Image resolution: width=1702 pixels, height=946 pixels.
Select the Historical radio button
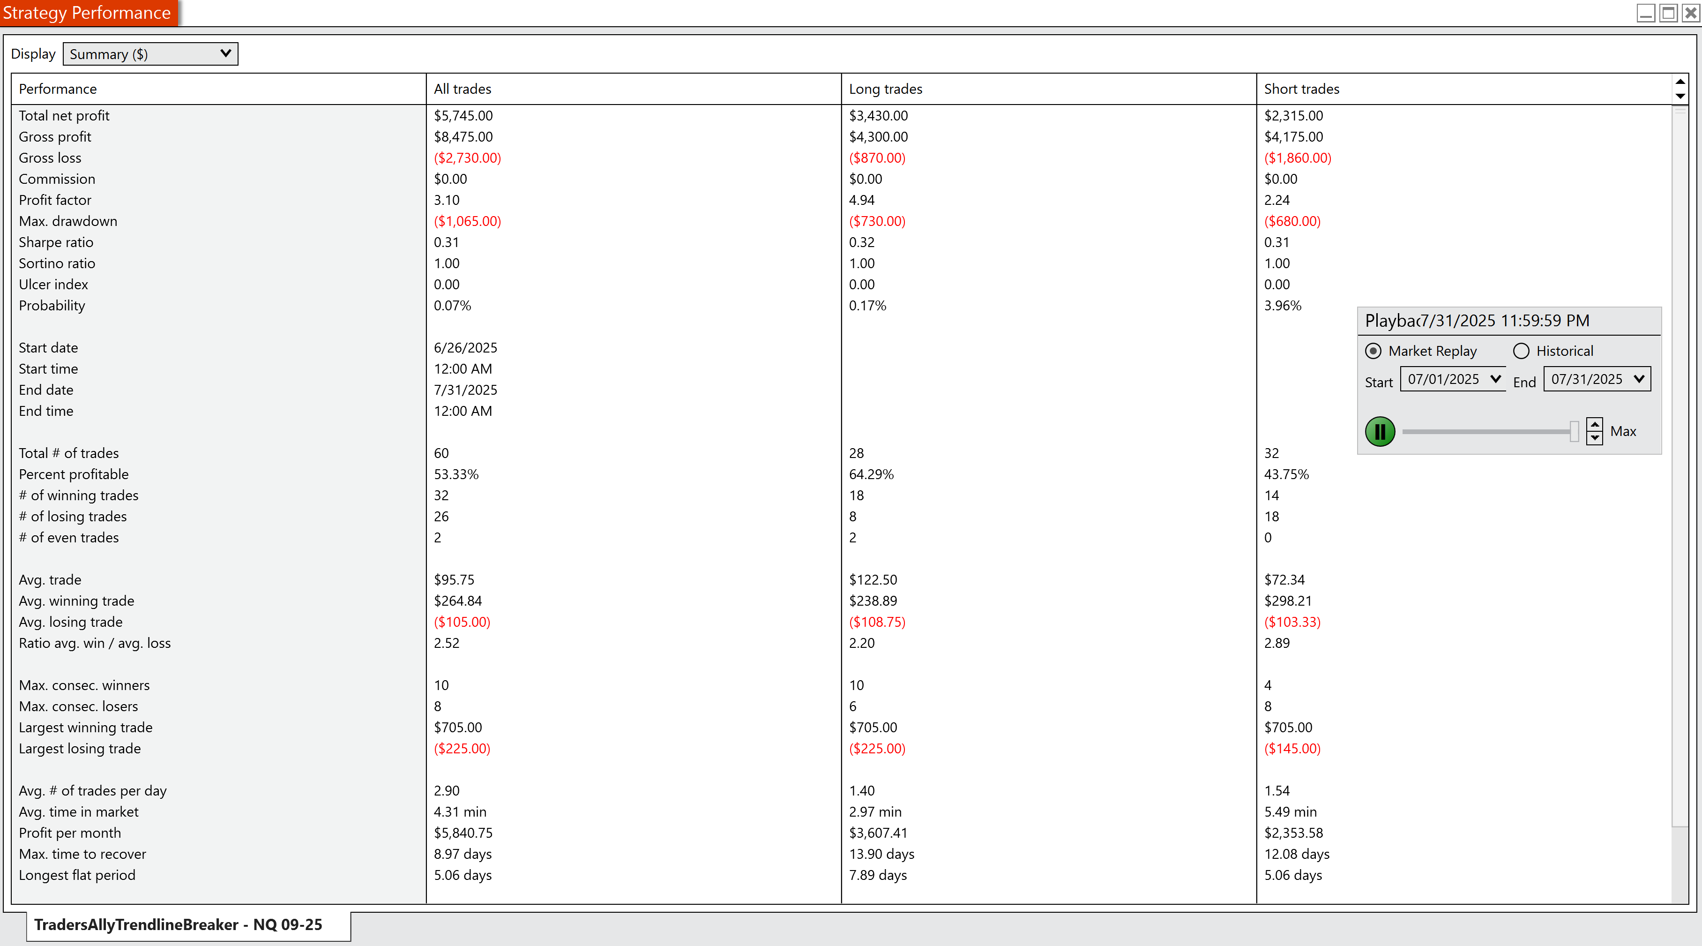tap(1521, 351)
